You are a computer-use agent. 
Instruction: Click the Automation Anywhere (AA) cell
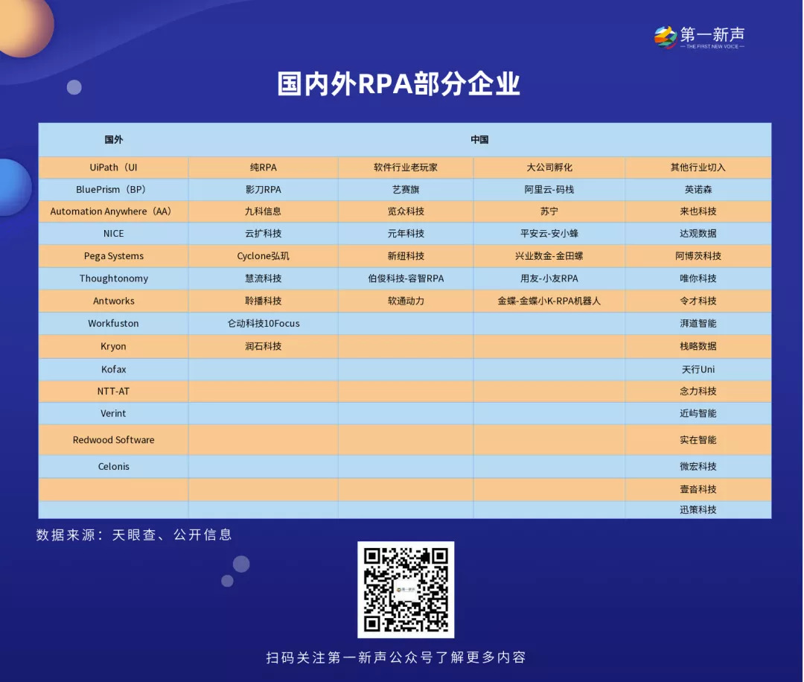click(x=113, y=211)
